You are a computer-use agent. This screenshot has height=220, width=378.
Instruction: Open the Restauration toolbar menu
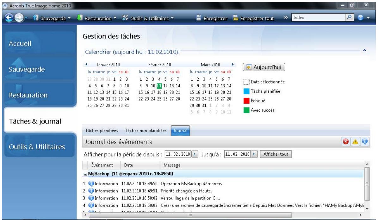click(96, 18)
